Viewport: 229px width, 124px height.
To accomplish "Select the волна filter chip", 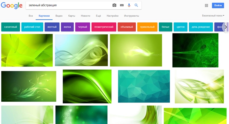I will tap(67, 27).
